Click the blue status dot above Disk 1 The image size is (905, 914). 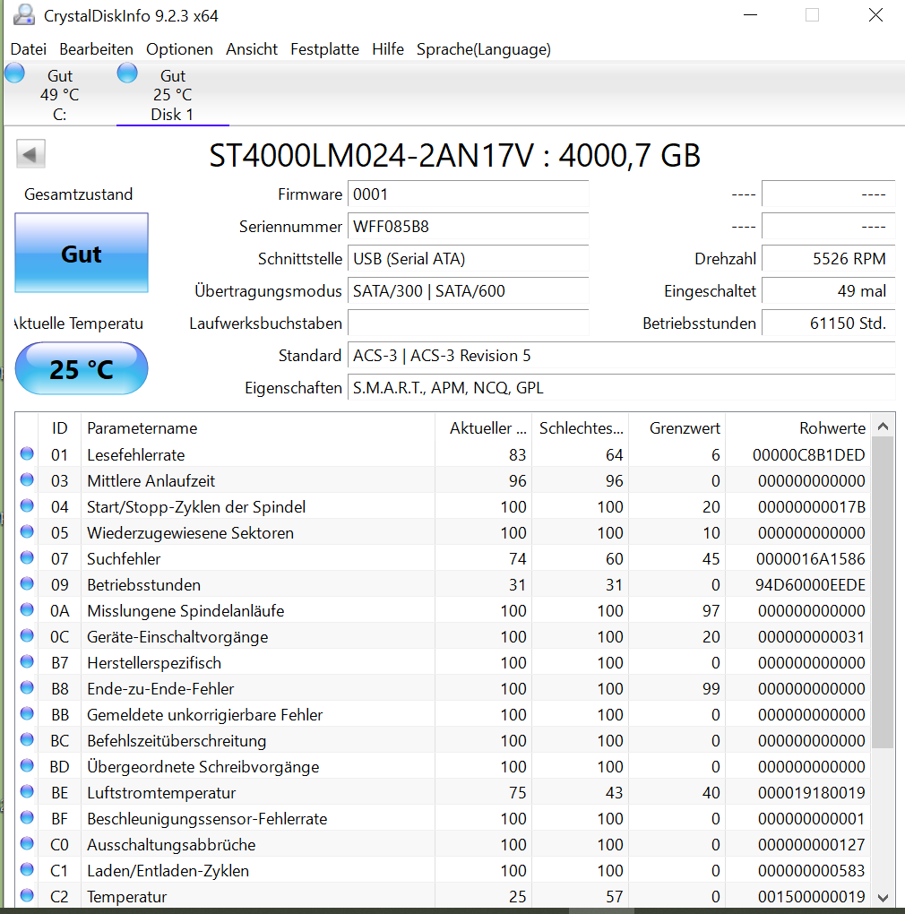[126, 73]
